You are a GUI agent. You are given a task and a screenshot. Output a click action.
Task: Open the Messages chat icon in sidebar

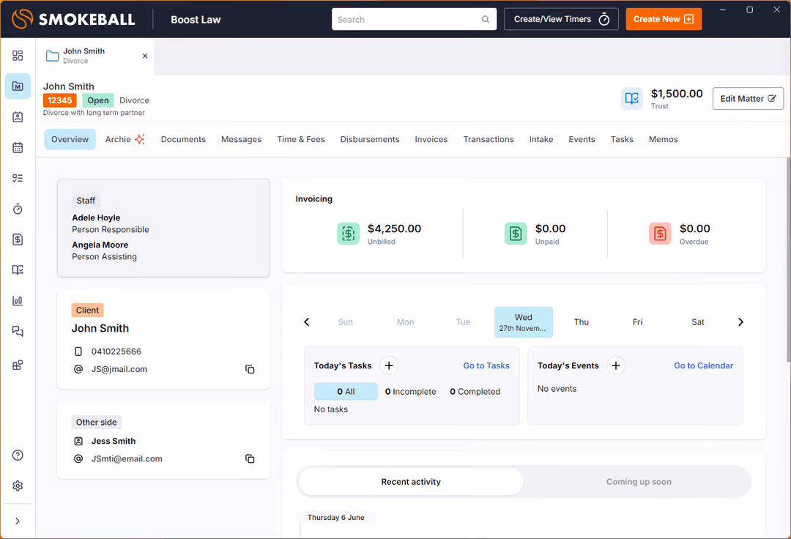tap(18, 331)
